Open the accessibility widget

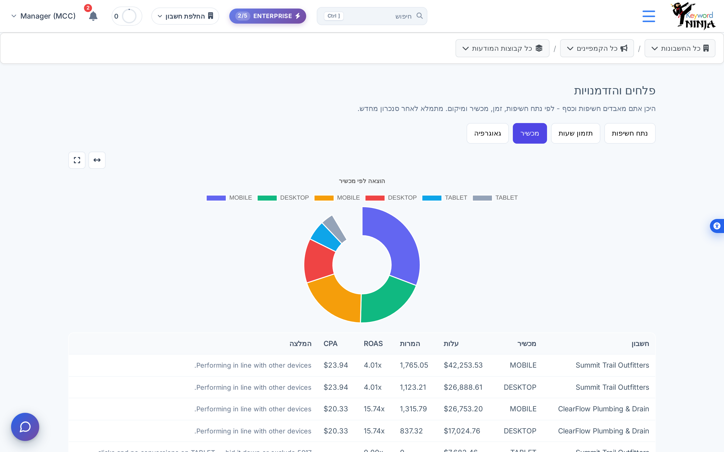[x=717, y=226]
